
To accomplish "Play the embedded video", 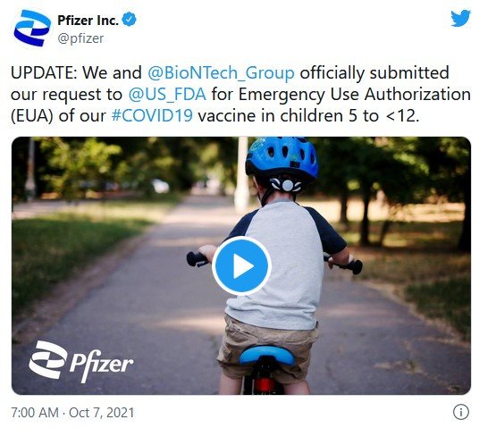I will coord(241,265).
